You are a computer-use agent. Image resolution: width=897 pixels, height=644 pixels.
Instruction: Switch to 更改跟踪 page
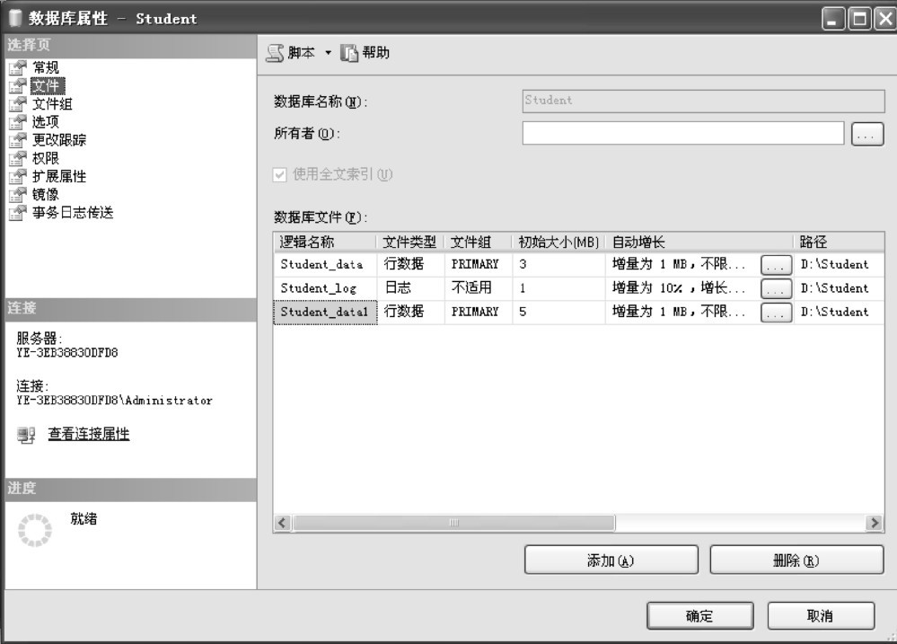pyautogui.click(x=59, y=140)
